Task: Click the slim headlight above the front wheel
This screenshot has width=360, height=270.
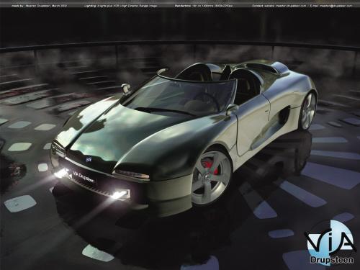Action: pyautogui.click(x=132, y=174)
